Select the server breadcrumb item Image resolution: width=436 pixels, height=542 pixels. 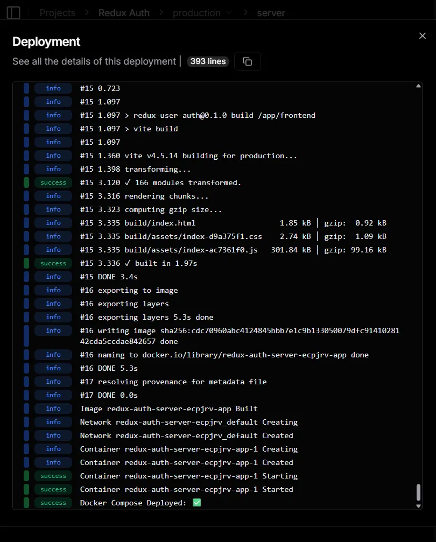coord(271,12)
